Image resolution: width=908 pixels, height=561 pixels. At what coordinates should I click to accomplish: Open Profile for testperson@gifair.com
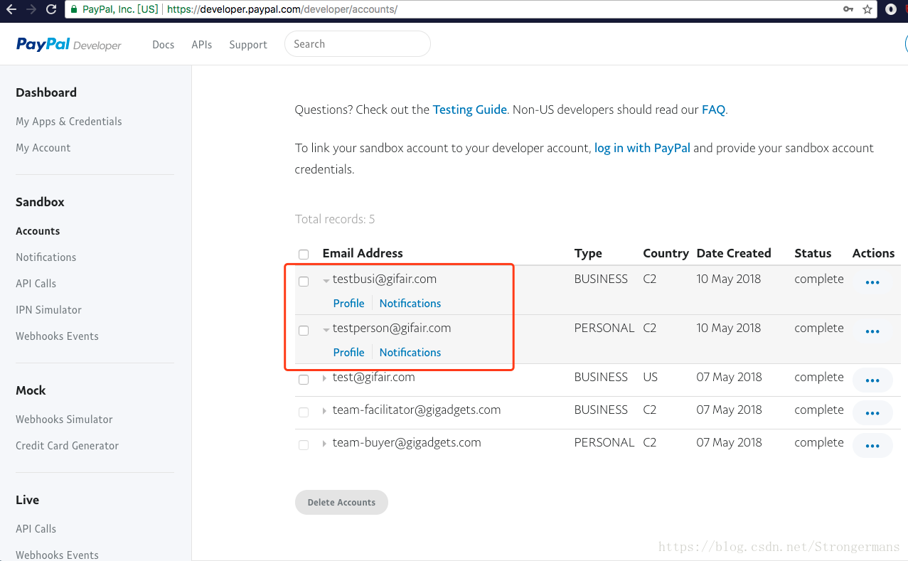tap(348, 353)
